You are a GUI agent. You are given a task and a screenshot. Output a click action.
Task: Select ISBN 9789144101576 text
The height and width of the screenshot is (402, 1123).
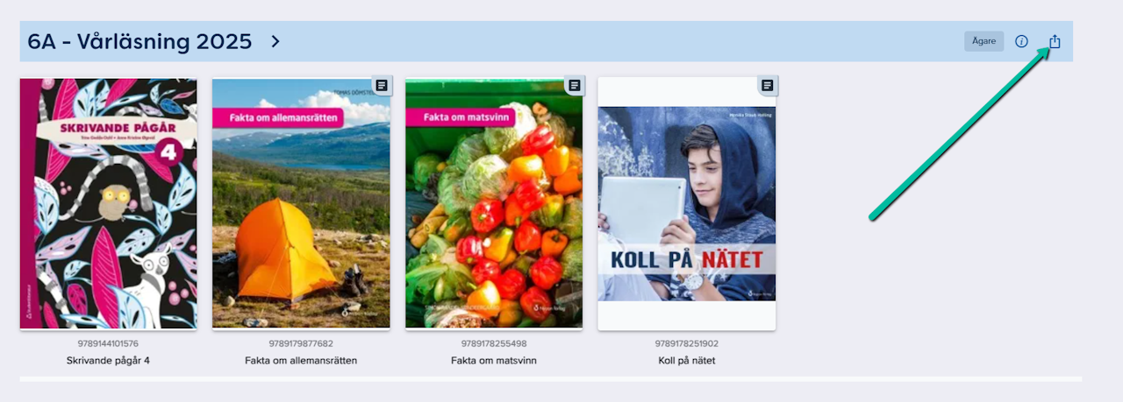109,343
